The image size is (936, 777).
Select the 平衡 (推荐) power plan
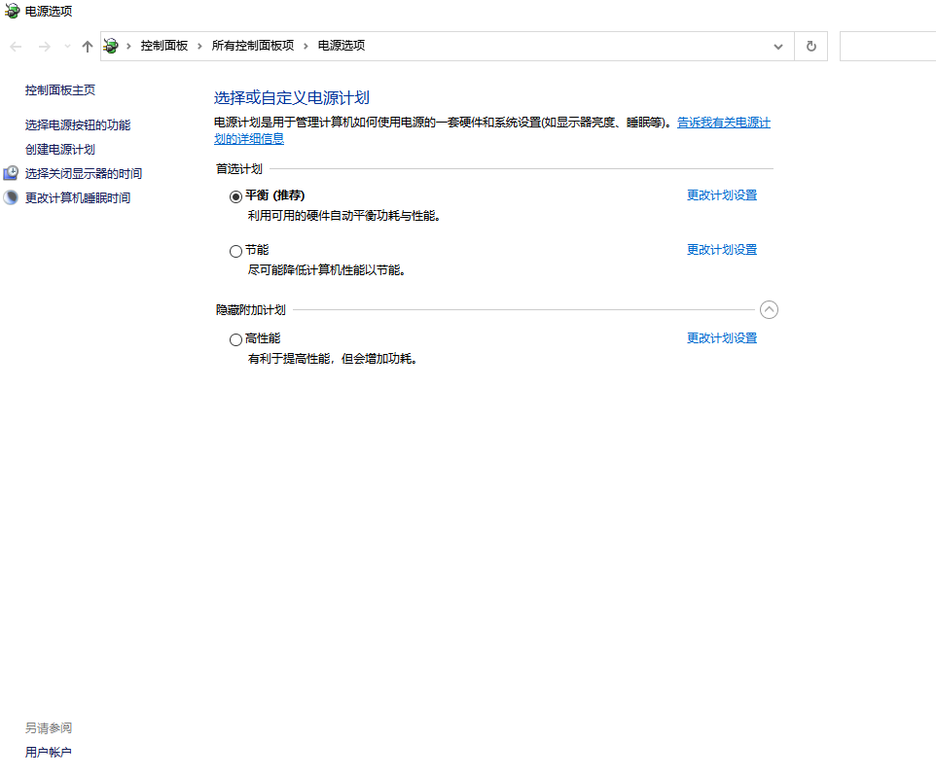235,195
